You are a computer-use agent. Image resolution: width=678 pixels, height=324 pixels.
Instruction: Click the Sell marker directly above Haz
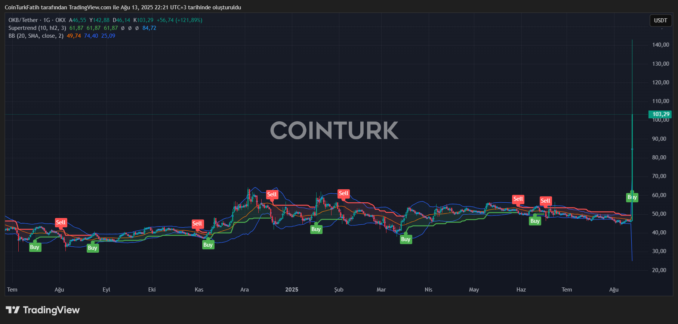tap(518, 199)
